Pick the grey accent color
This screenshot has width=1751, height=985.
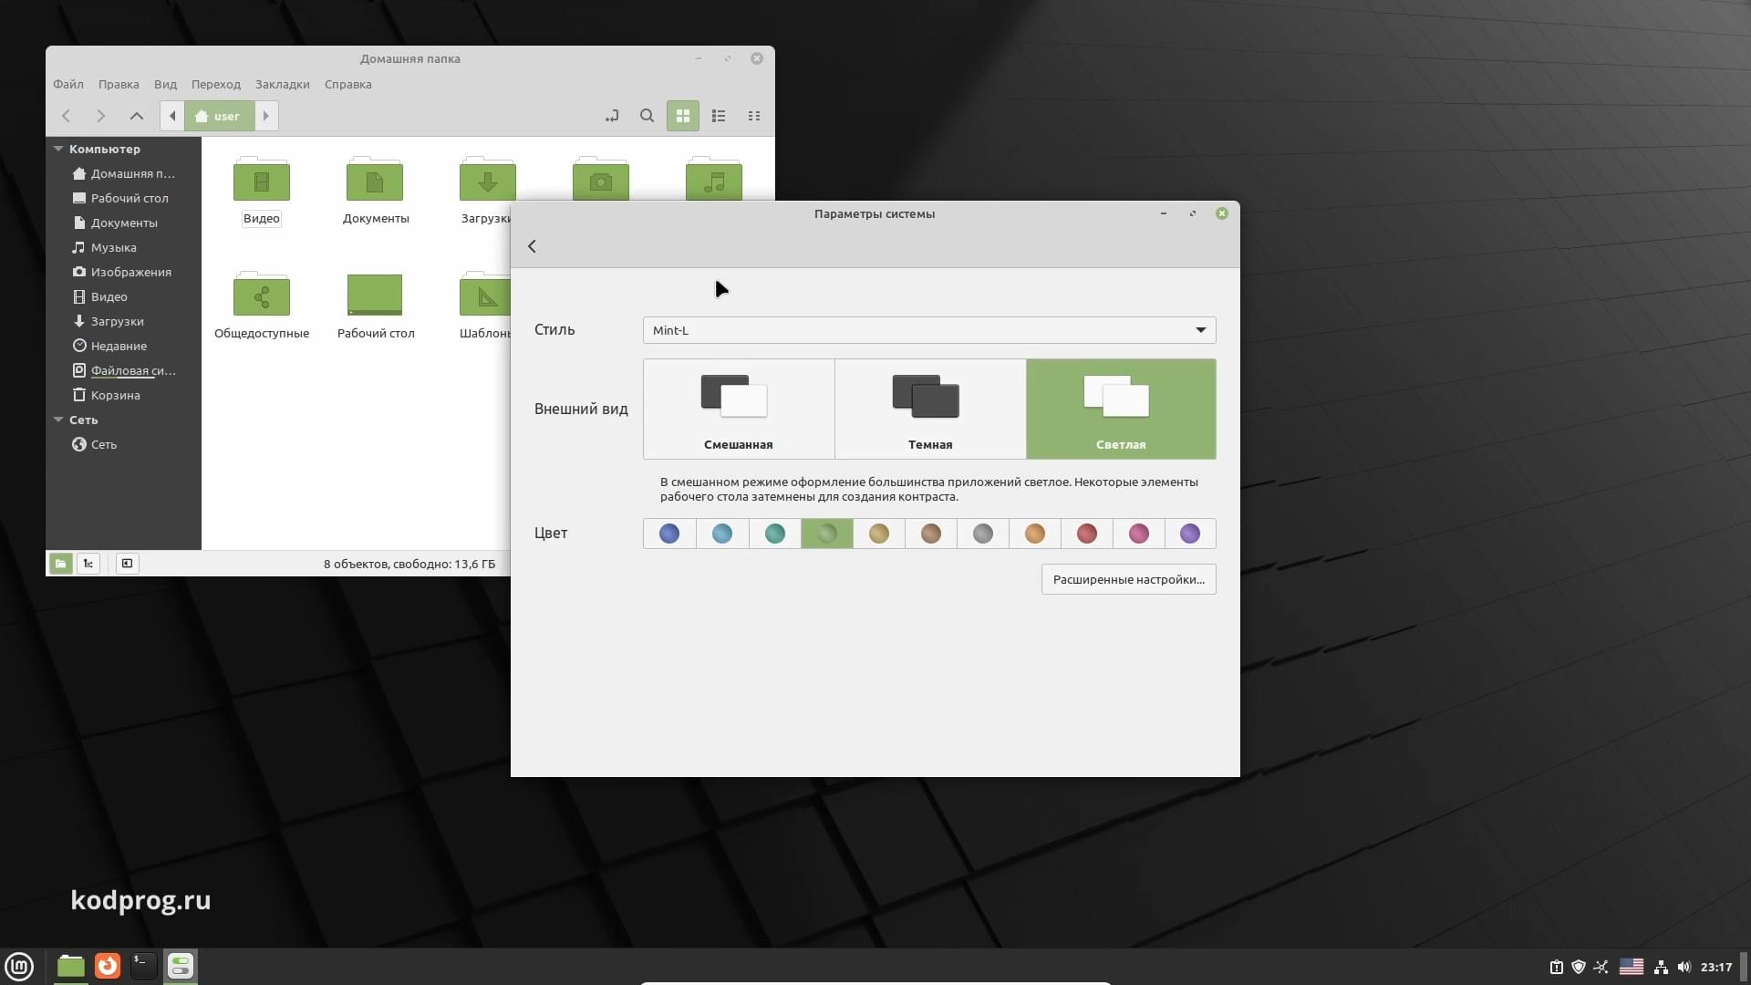pyautogui.click(x=983, y=534)
